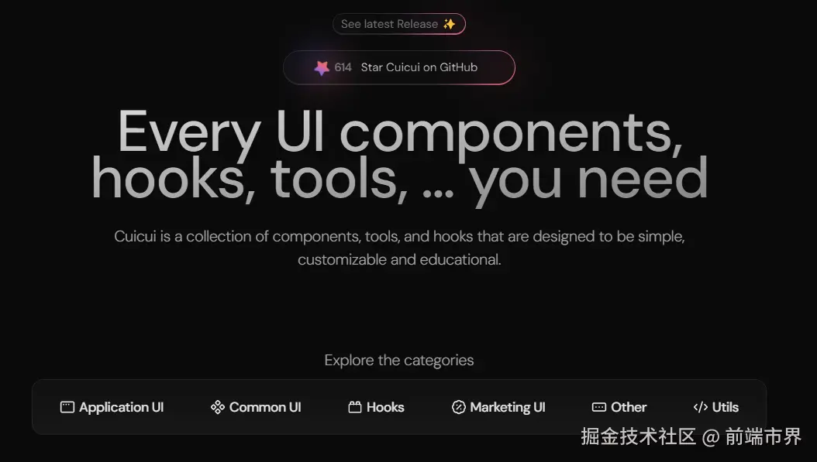Click the Common UI diamond-grid icon
817x462 pixels.
click(217, 407)
